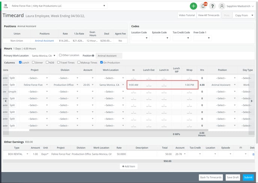Check the Other Location checkbox
Screen dimensions: 258x183
coord(61,55)
